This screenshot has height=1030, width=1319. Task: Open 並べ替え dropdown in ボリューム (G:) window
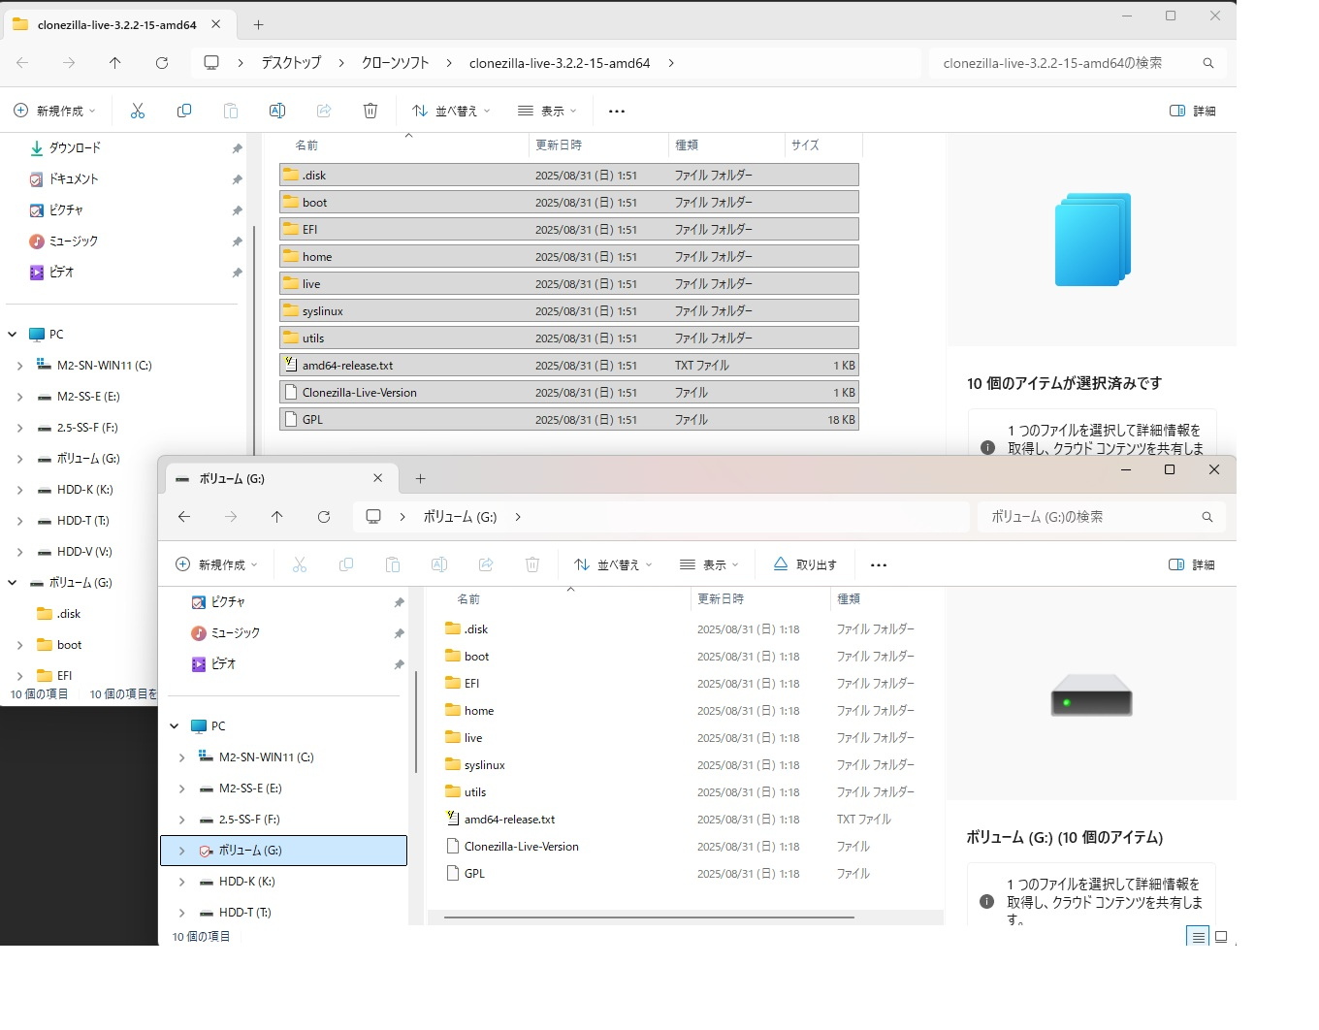point(613,565)
